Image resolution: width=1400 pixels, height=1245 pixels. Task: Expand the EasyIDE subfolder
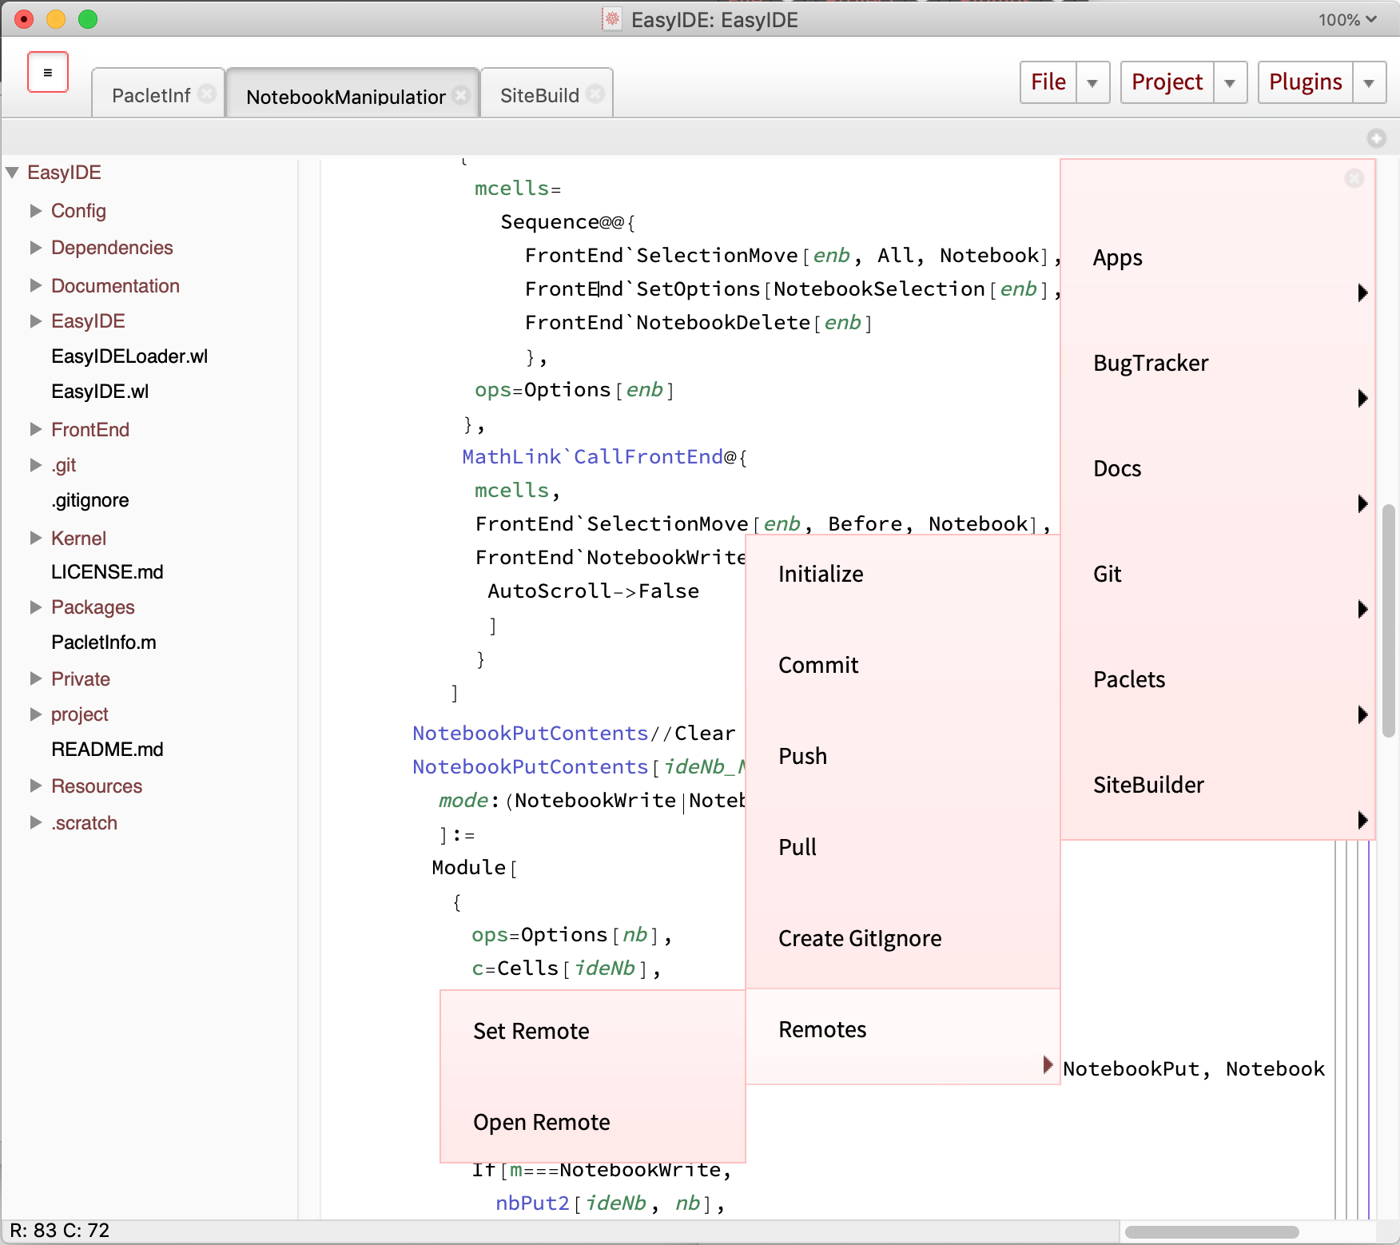pos(35,321)
